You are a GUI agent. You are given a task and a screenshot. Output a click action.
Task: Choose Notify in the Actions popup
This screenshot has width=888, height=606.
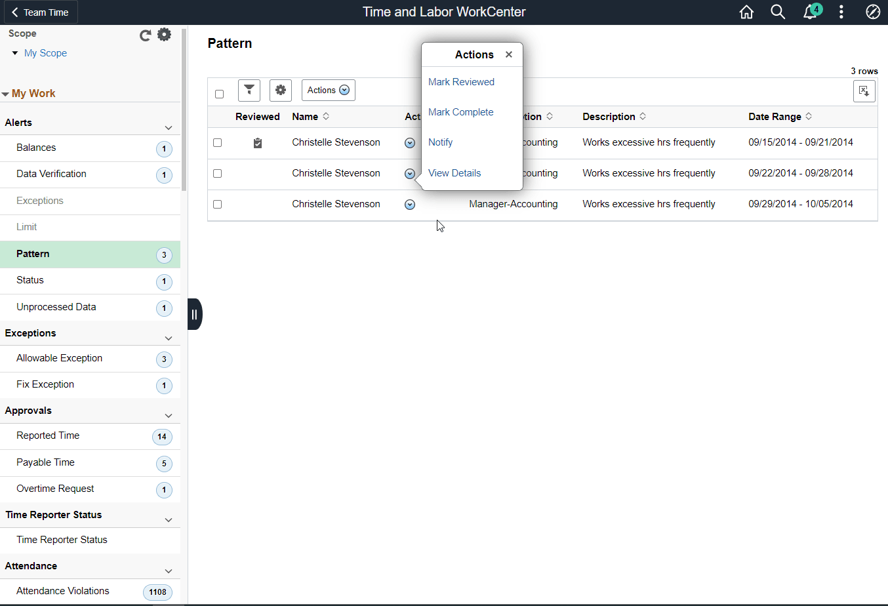[x=440, y=142]
